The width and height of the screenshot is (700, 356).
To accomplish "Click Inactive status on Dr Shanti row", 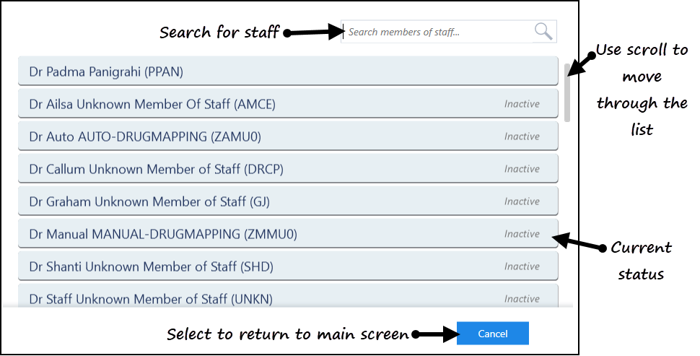I will (x=522, y=266).
